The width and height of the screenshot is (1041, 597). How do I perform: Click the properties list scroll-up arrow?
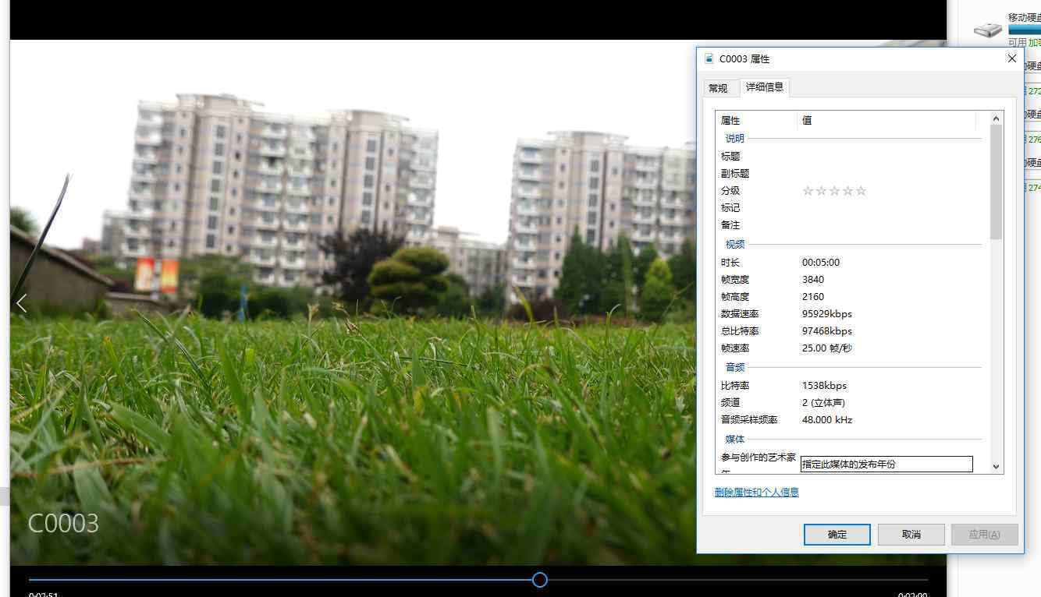996,118
